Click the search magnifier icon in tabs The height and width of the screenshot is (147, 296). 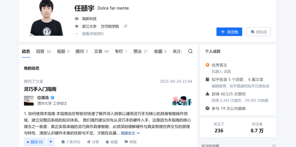190,51
